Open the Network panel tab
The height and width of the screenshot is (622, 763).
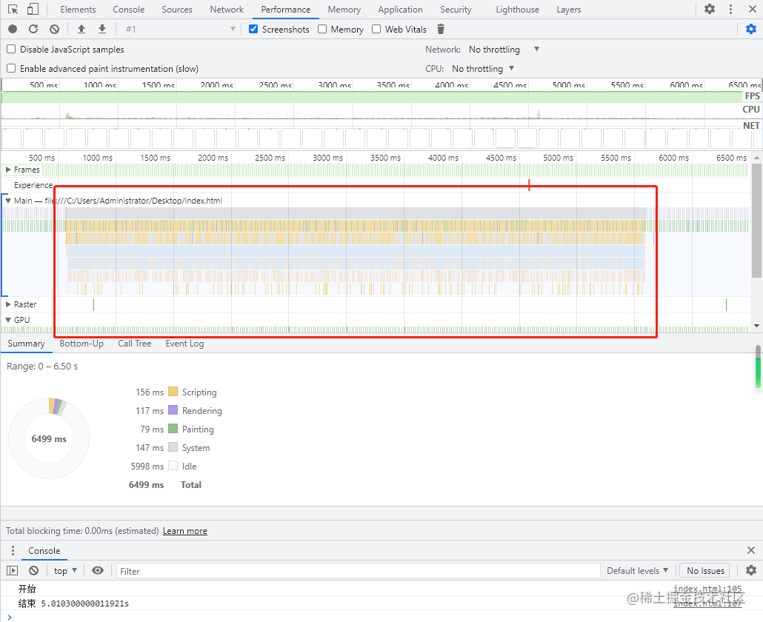(x=227, y=10)
